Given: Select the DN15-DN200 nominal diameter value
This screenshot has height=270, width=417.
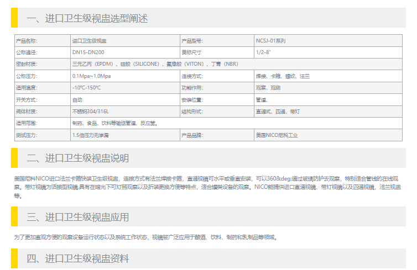Looking at the screenshot, I should [87, 52].
